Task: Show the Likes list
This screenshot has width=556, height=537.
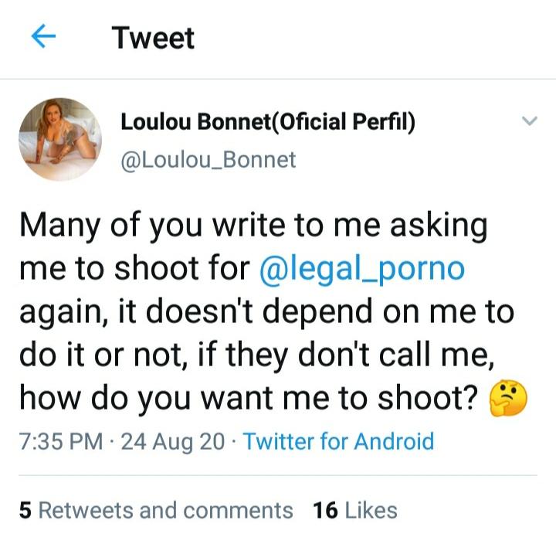Action: [x=372, y=510]
